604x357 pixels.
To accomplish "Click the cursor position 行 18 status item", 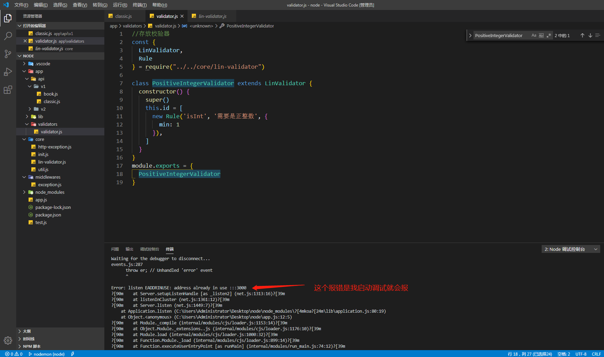I will click(x=530, y=354).
